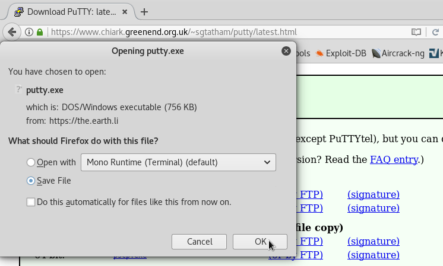Click the bold 'putty.exe' filename in dialog
Image resolution: width=443 pixels, height=266 pixels.
point(45,90)
